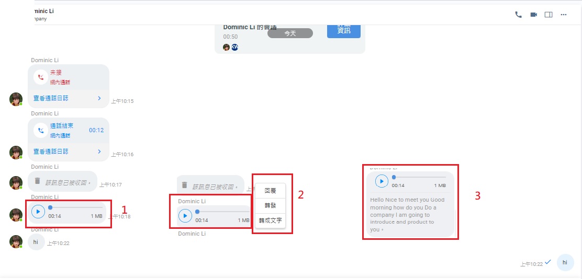Click Dominic Li's avatar beside the 上午10:15 missed call

point(16,99)
